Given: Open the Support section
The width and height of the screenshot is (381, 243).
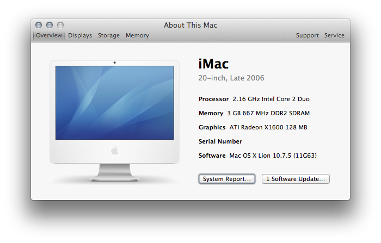Looking at the screenshot, I should point(307,35).
